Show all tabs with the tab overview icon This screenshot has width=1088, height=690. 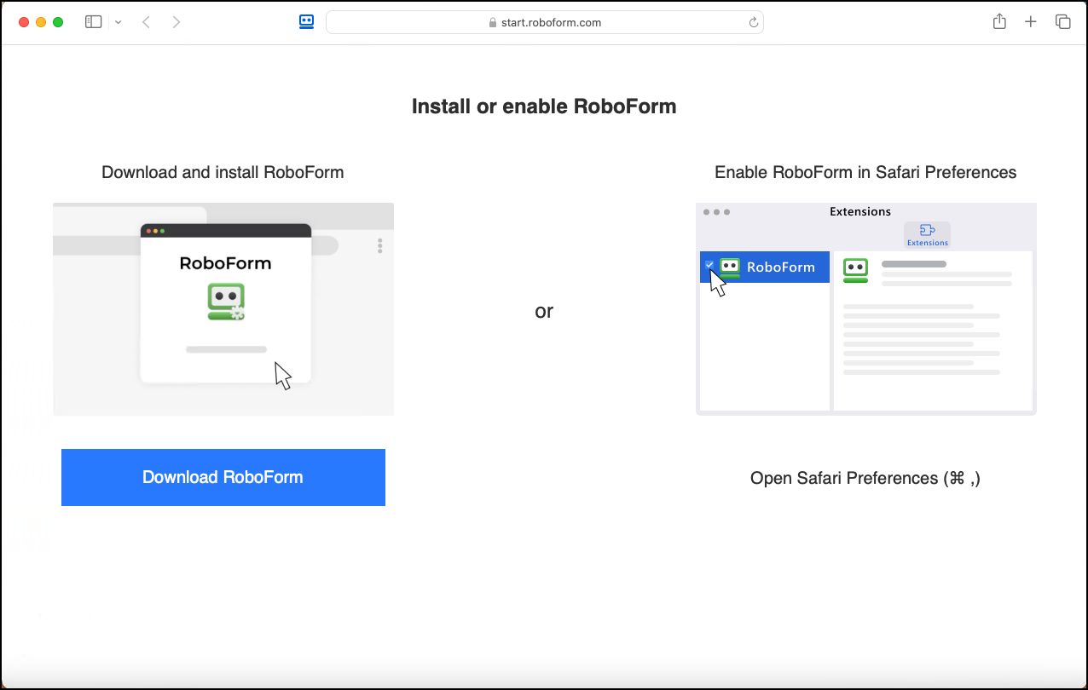[1063, 21]
